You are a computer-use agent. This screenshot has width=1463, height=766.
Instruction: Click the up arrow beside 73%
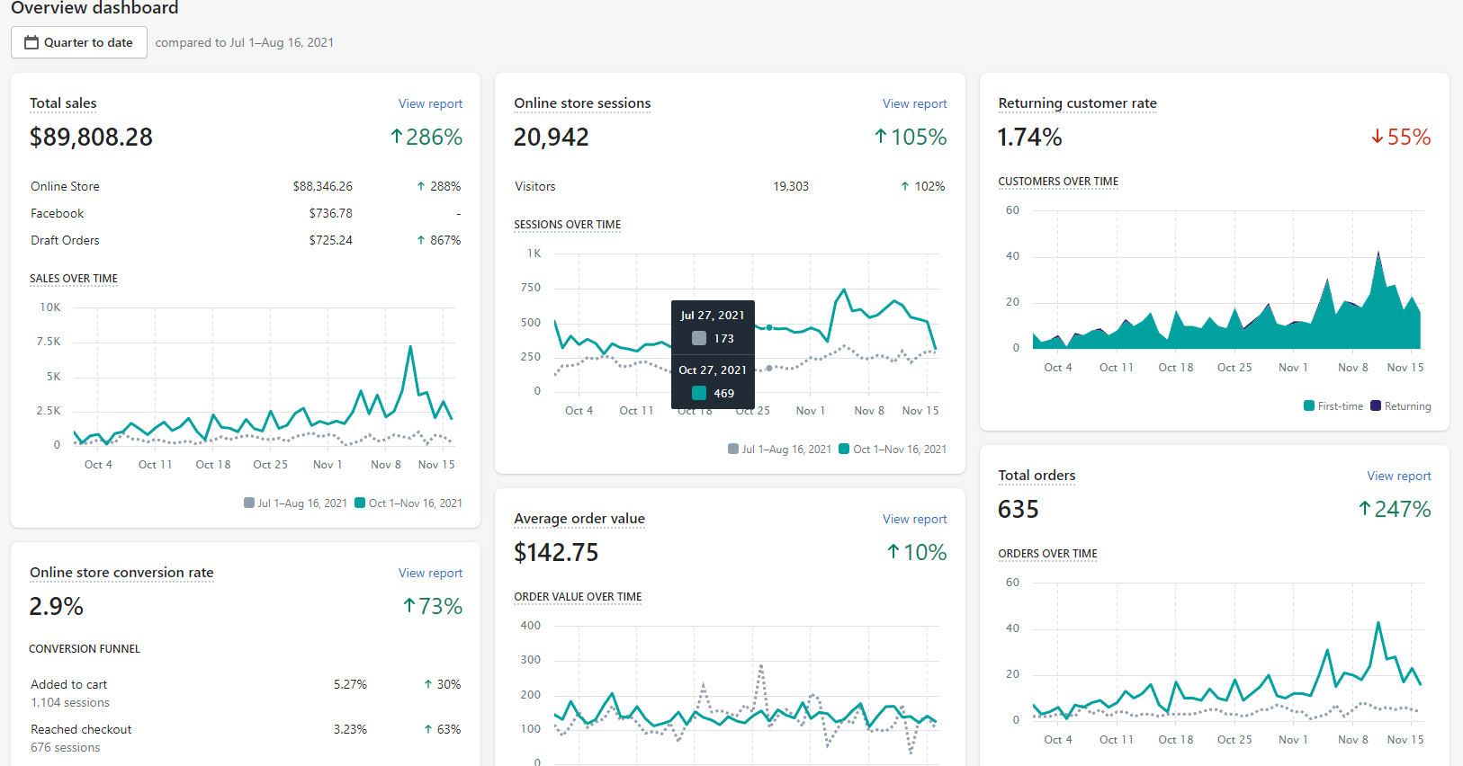(x=409, y=606)
